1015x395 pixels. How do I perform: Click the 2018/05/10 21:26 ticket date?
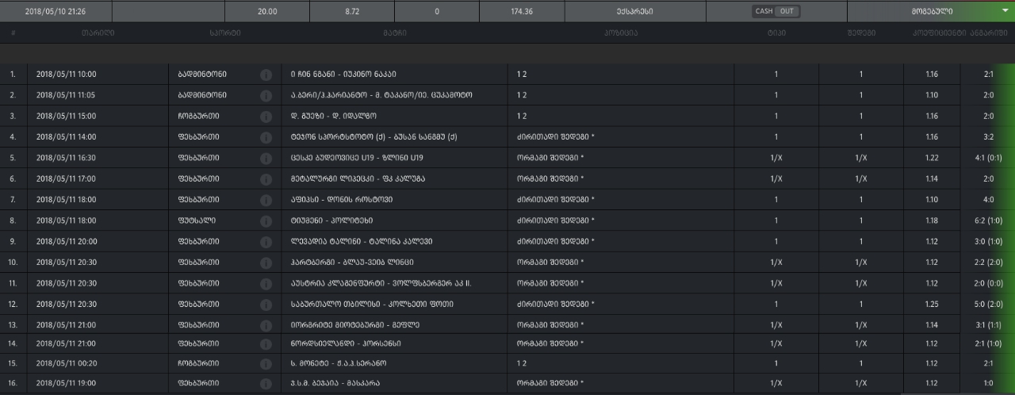55,11
